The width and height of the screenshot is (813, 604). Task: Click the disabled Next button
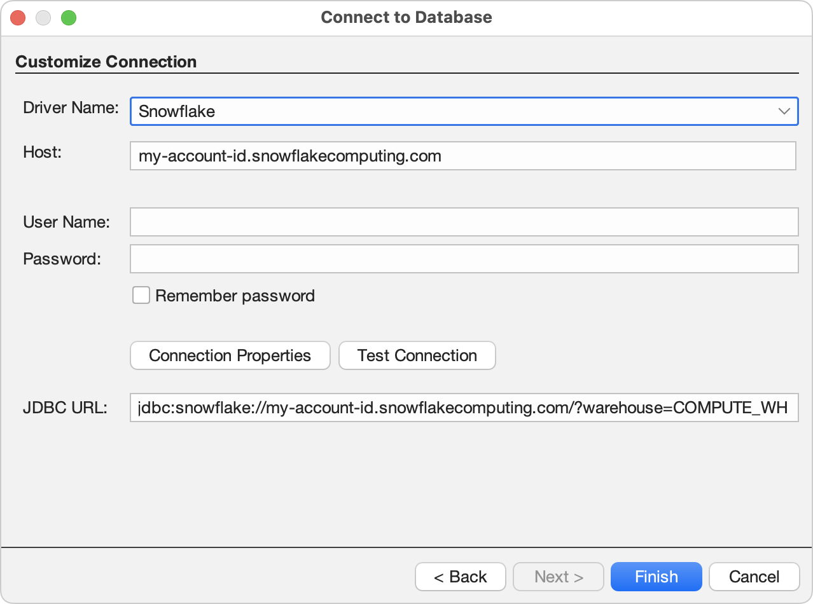coord(558,576)
